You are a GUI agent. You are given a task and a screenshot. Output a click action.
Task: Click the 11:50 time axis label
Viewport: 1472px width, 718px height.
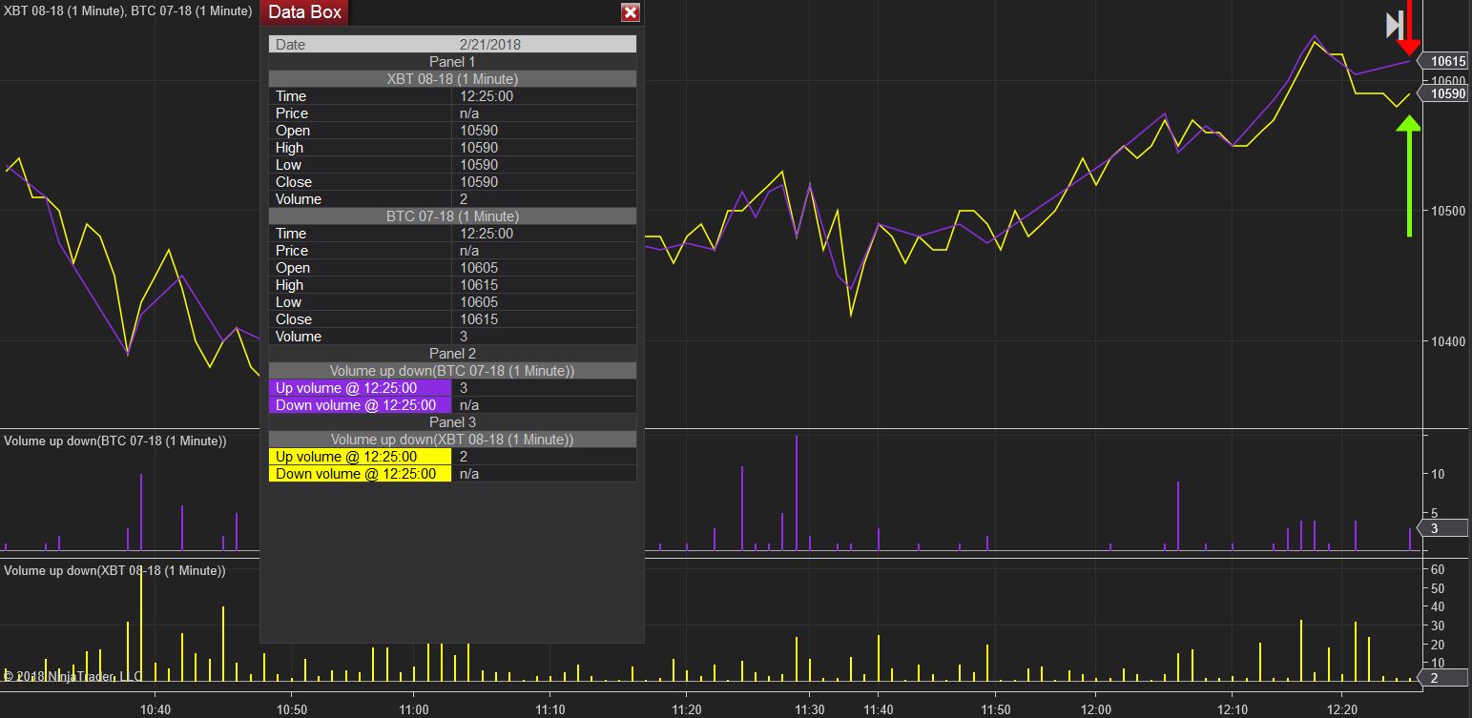coord(995,709)
